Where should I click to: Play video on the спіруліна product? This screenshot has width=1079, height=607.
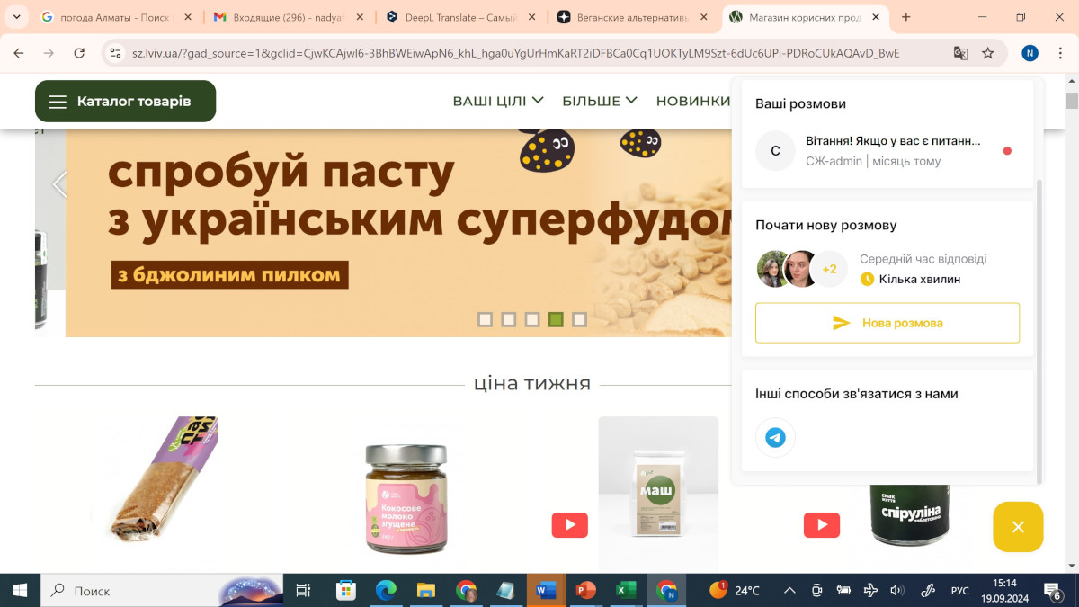(x=821, y=525)
